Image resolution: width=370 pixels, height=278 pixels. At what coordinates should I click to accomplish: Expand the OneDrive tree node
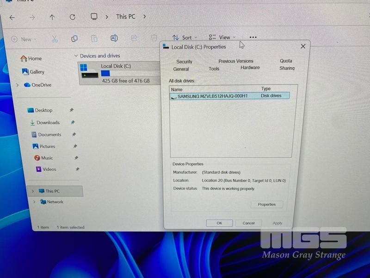point(18,85)
